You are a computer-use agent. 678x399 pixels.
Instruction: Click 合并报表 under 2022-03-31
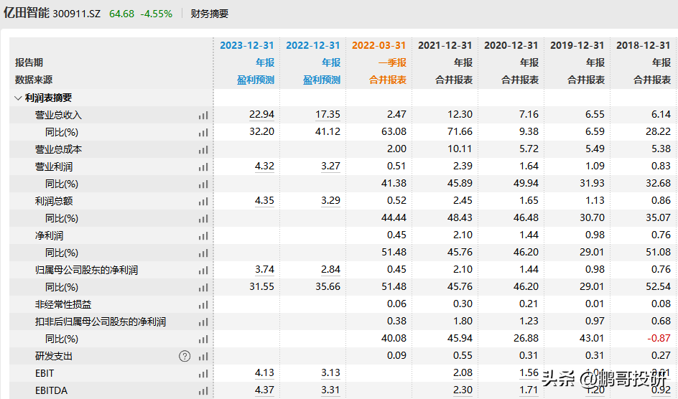coord(388,80)
